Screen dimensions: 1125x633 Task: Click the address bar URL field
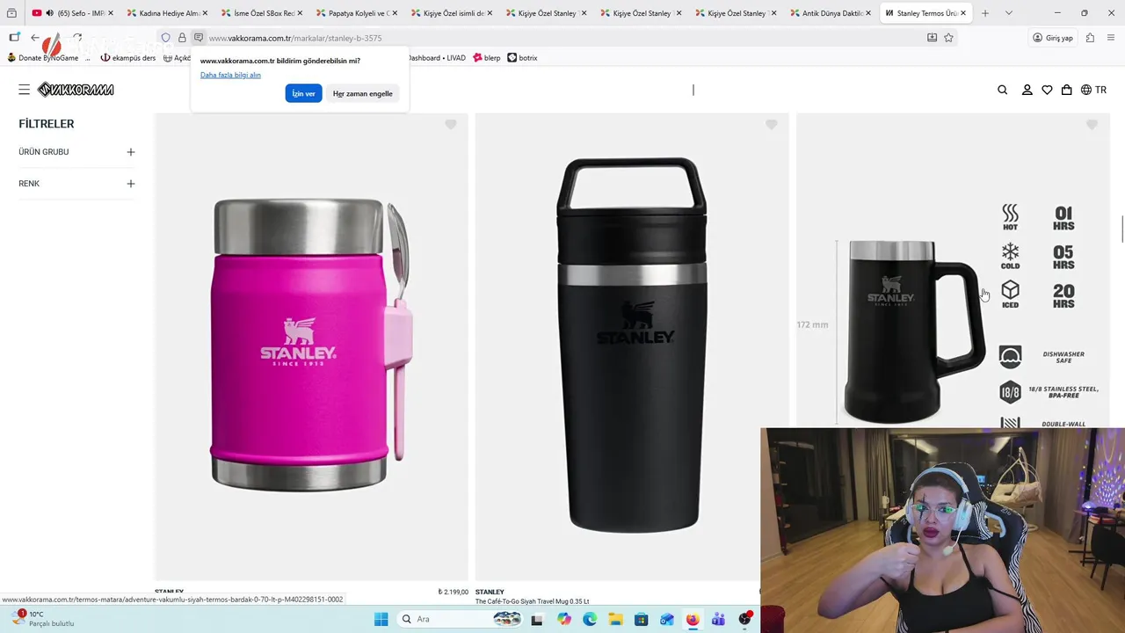[562, 38]
